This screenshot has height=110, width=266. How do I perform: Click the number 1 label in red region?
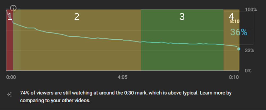9,17
